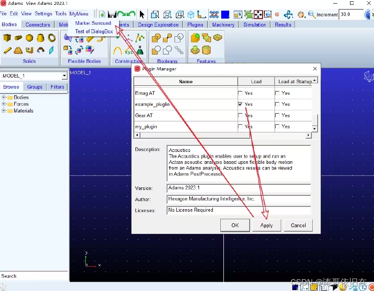Viewport: 374px width, 291px height.
Task: Click the Pan hand view tool
Action: pos(301,15)
